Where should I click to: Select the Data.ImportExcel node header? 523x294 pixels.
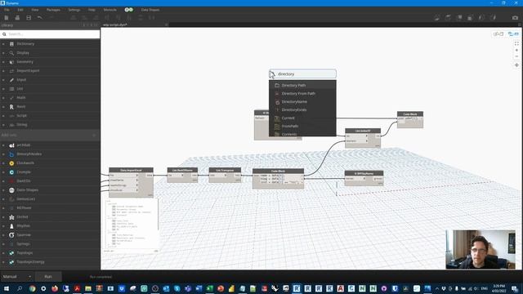click(131, 170)
